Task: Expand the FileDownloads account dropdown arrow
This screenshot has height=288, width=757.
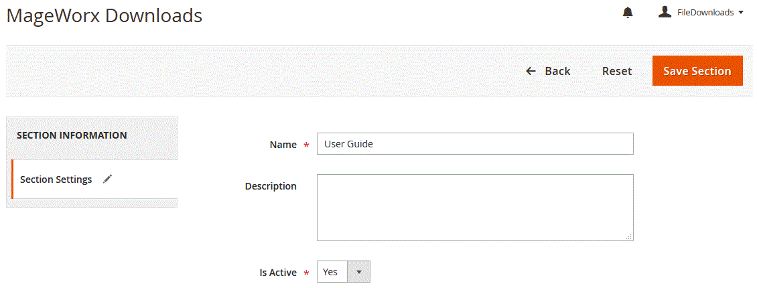Action: coord(741,13)
